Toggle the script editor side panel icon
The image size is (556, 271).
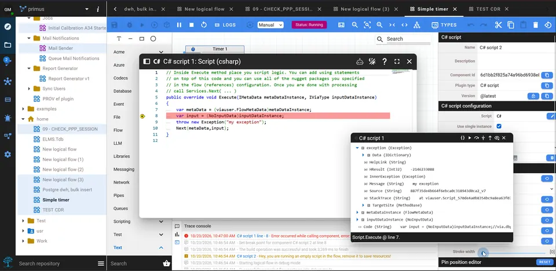pos(147,61)
